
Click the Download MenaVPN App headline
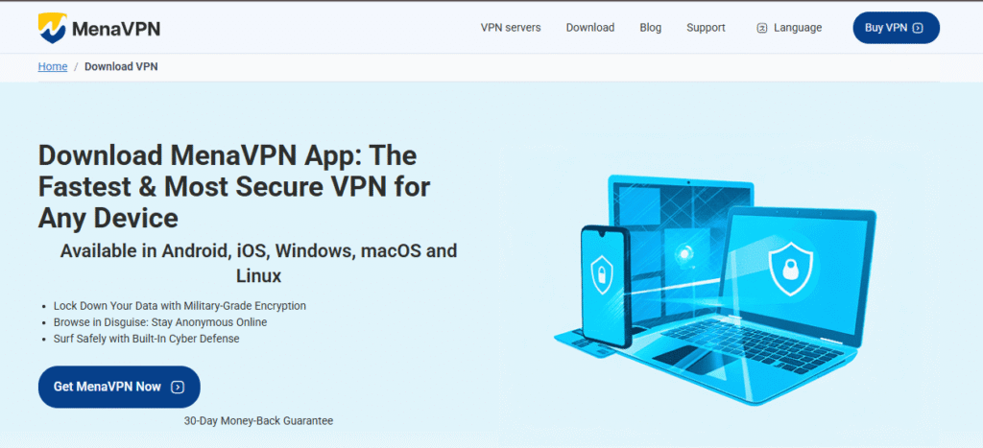coord(234,187)
